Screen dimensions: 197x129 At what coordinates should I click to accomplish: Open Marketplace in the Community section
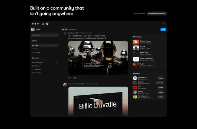[x=45, y=63]
